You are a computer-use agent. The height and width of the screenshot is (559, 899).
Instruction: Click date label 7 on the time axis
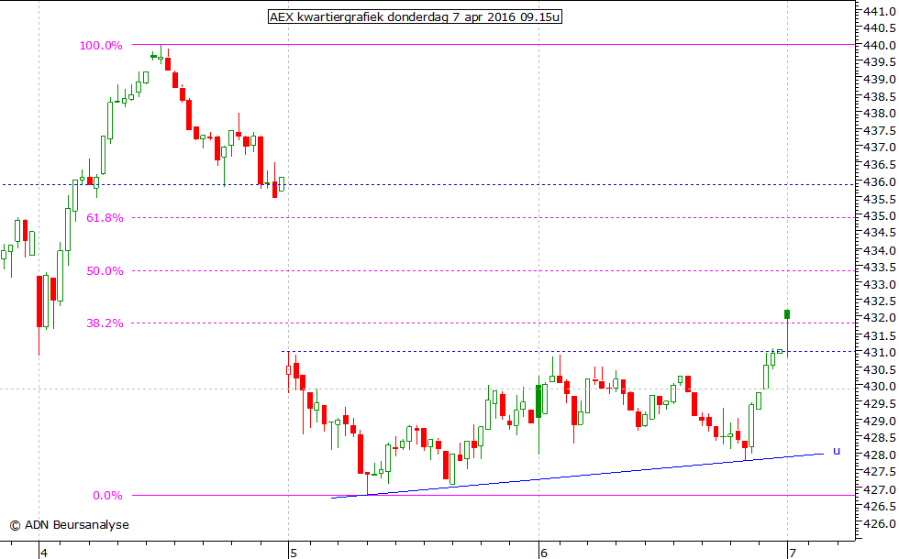click(x=793, y=553)
